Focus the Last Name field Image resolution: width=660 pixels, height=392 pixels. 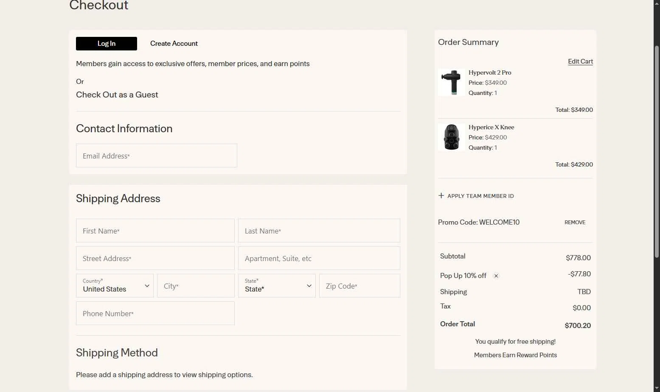pyautogui.click(x=319, y=231)
